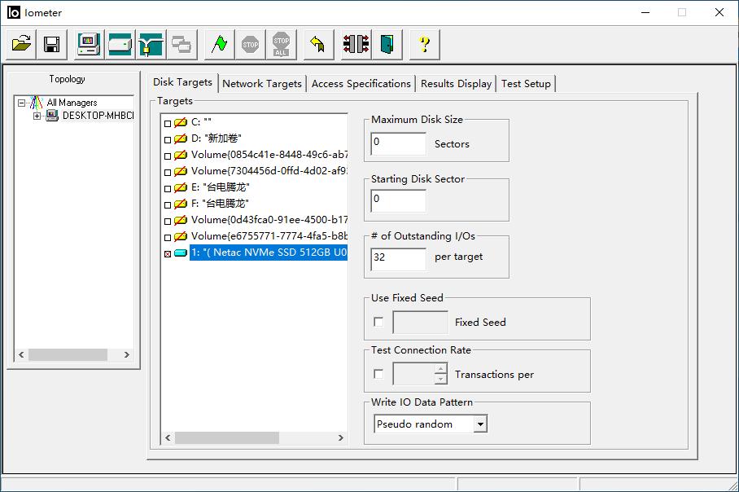Image resolution: width=739 pixels, height=492 pixels.
Task: Open About Iometer question mark icon
Action: (425, 44)
